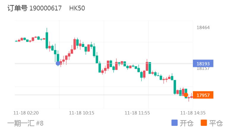Click the 11-18 14:35 time label
Viewport: 230px width, 130px height.
[x=193, y=113]
